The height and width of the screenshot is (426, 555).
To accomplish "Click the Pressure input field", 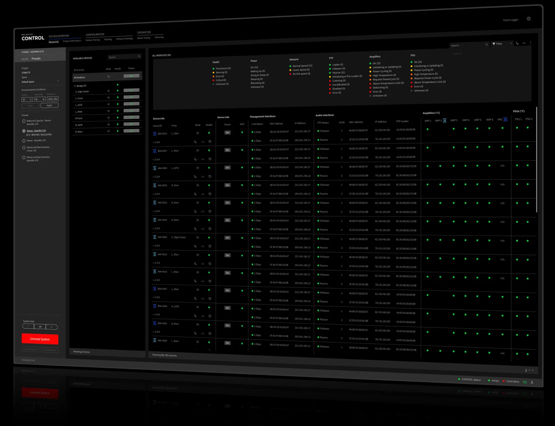I will point(53,99).
